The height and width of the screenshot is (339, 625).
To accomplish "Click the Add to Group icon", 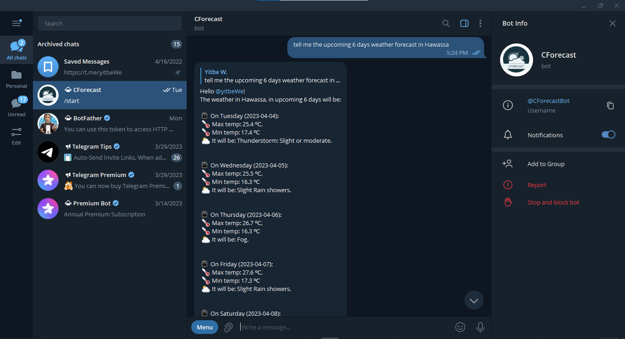I will 508,163.
